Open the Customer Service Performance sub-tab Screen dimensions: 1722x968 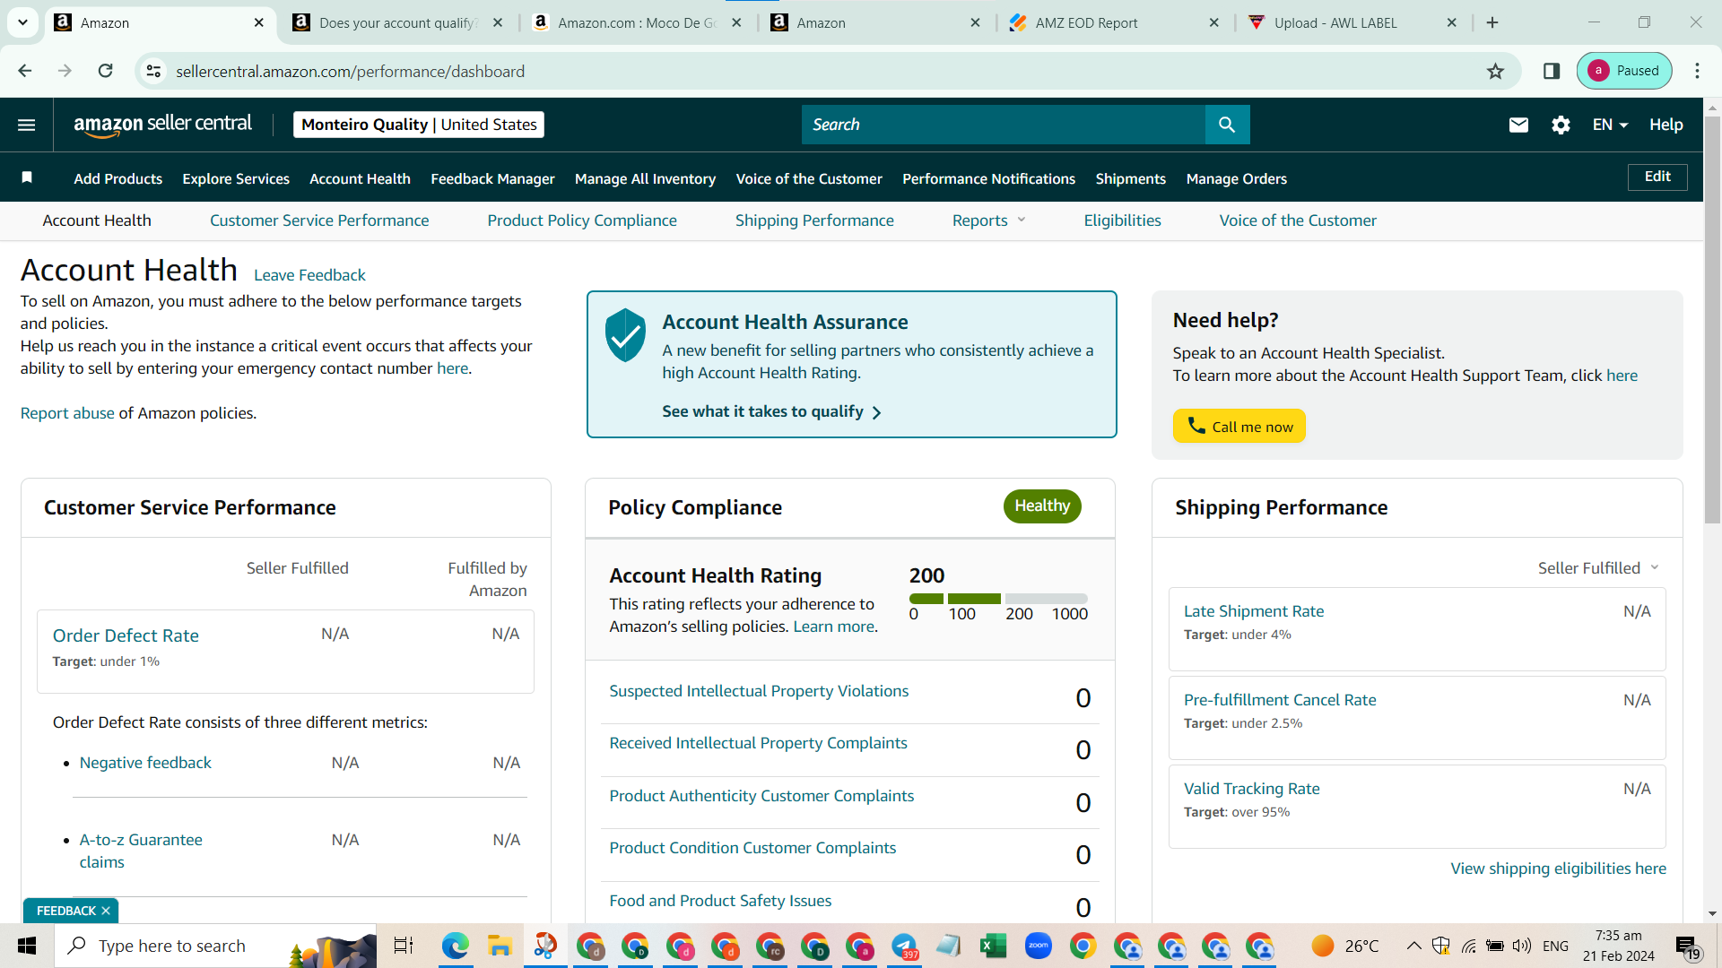coord(319,220)
